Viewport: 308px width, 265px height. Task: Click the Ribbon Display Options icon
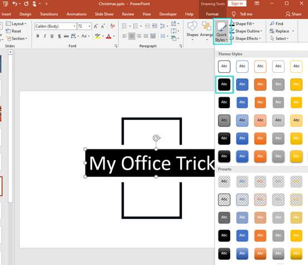(257, 3)
